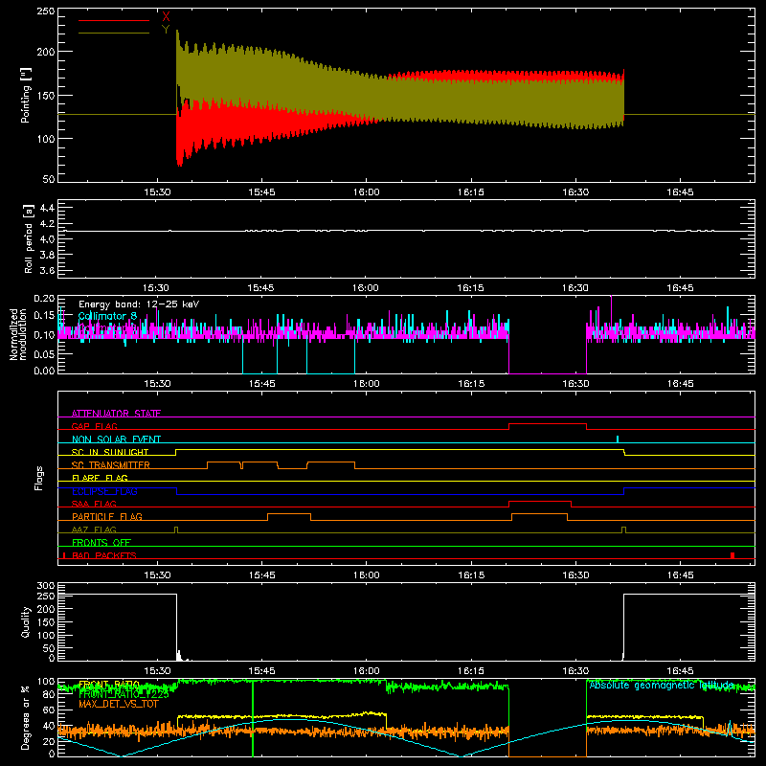Click the 3.6 tick on Roll period axis
This screenshot has height=766, width=766.
(47, 271)
